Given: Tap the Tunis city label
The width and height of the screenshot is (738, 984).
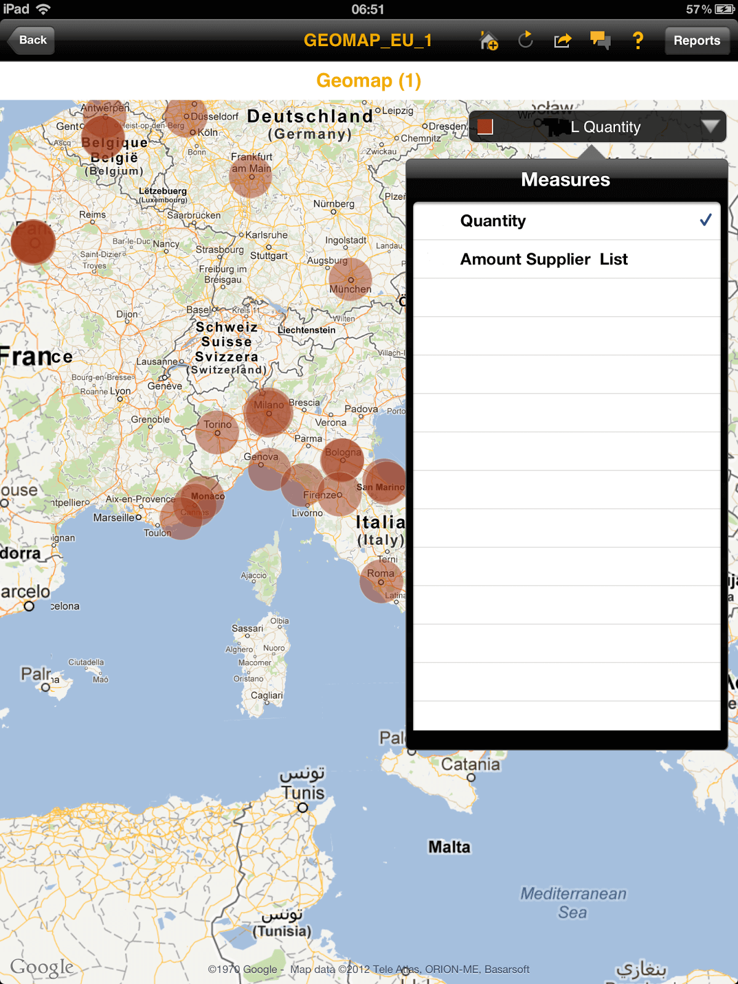Looking at the screenshot, I should coord(303,793).
